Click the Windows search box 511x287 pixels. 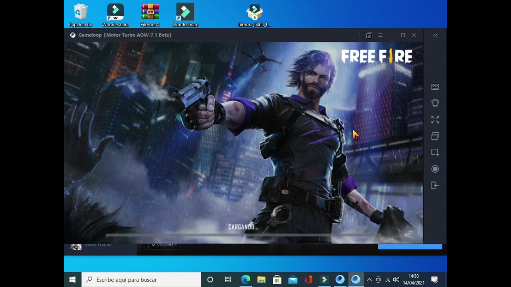(x=141, y=280)
